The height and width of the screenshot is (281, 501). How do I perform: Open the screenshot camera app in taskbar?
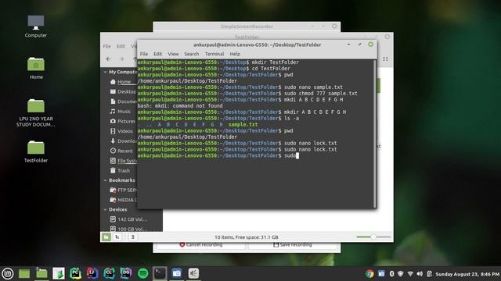(176, 273)
